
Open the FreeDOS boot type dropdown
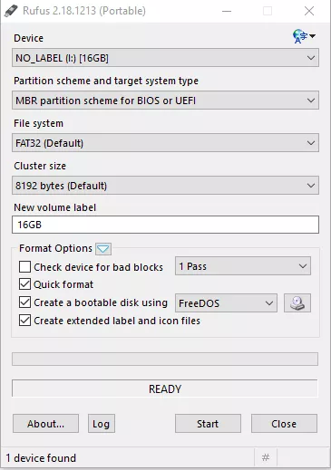pyautogui.click(x=226, y=302)
